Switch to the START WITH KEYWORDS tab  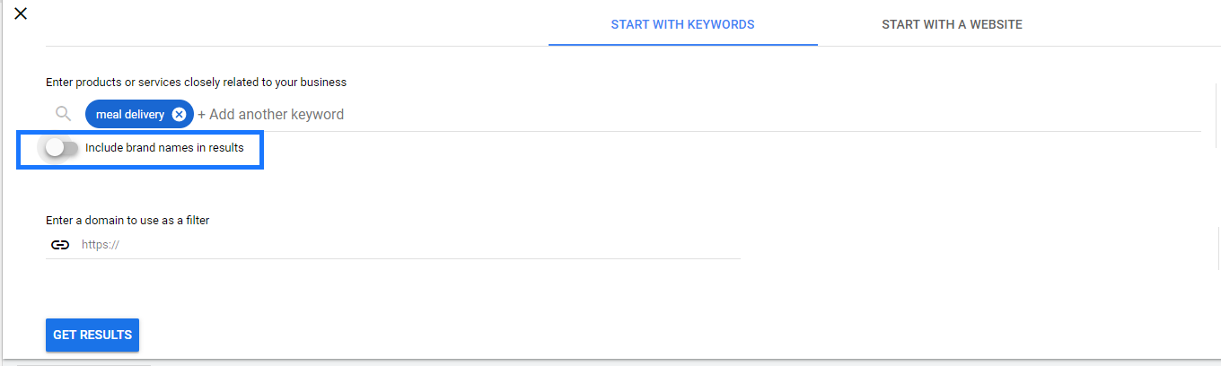pos(682,24)
